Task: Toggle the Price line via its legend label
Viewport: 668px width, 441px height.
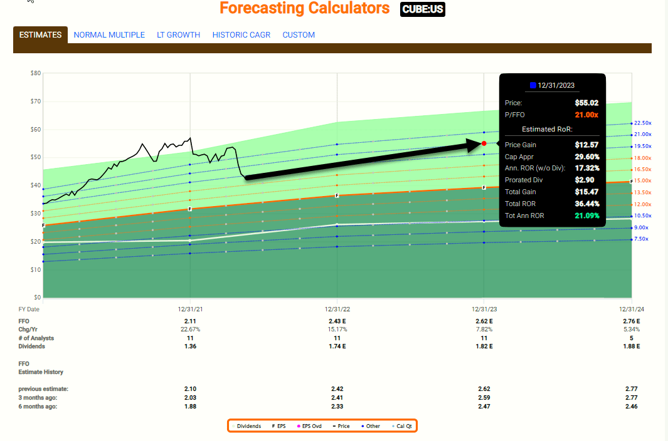Action: (346, 426)
